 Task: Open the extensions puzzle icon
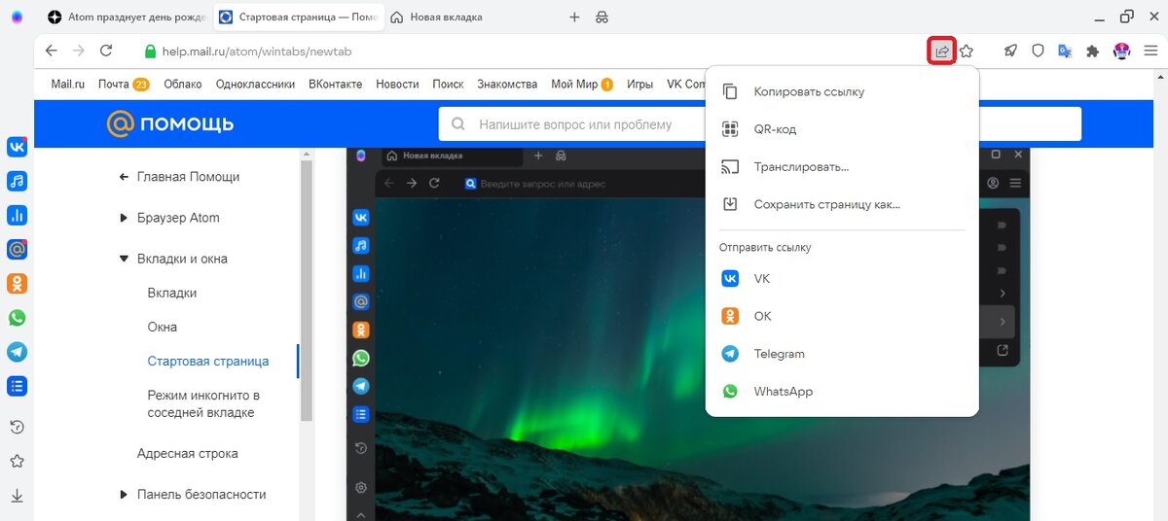click(1092, 51)
